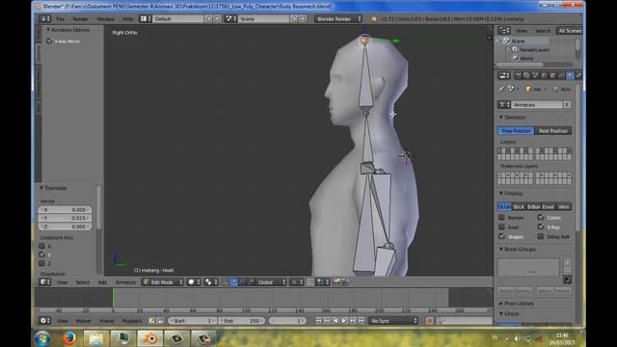The image size is (617, 347).
Task: Select the rotate manipulator icon
Action: coord(242,282)
